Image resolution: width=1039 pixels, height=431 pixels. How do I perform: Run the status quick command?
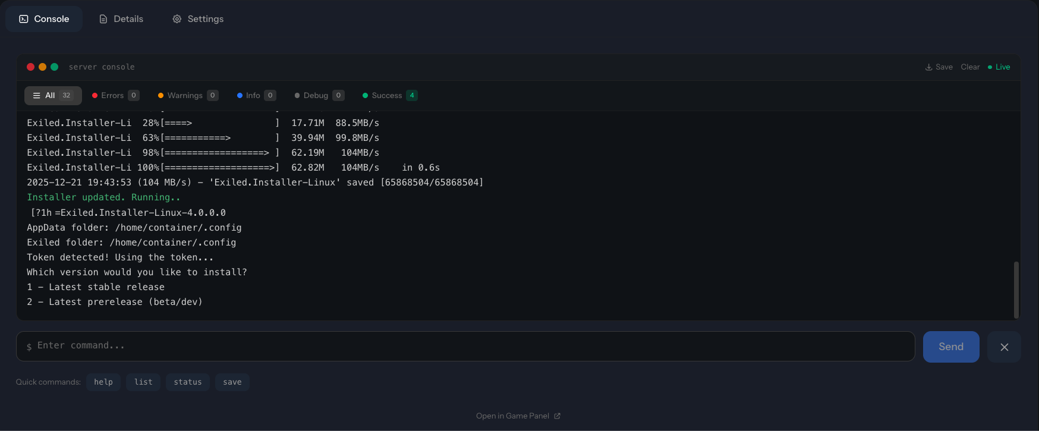[188, 382]
